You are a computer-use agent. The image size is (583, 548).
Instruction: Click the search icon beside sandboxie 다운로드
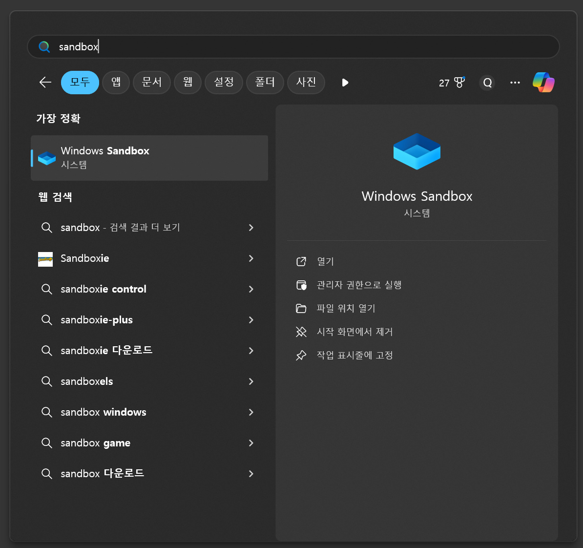coord(46,351)
